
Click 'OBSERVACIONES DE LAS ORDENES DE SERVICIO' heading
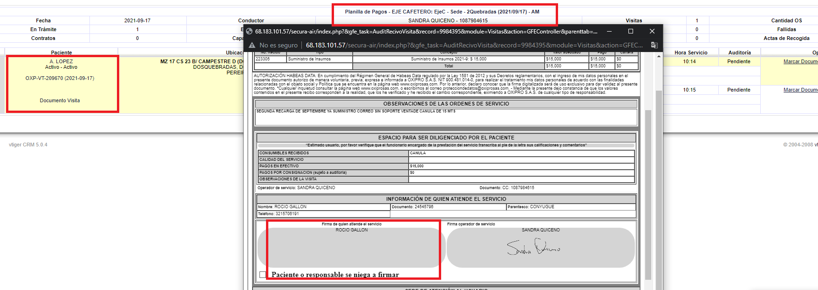(446, 104)
